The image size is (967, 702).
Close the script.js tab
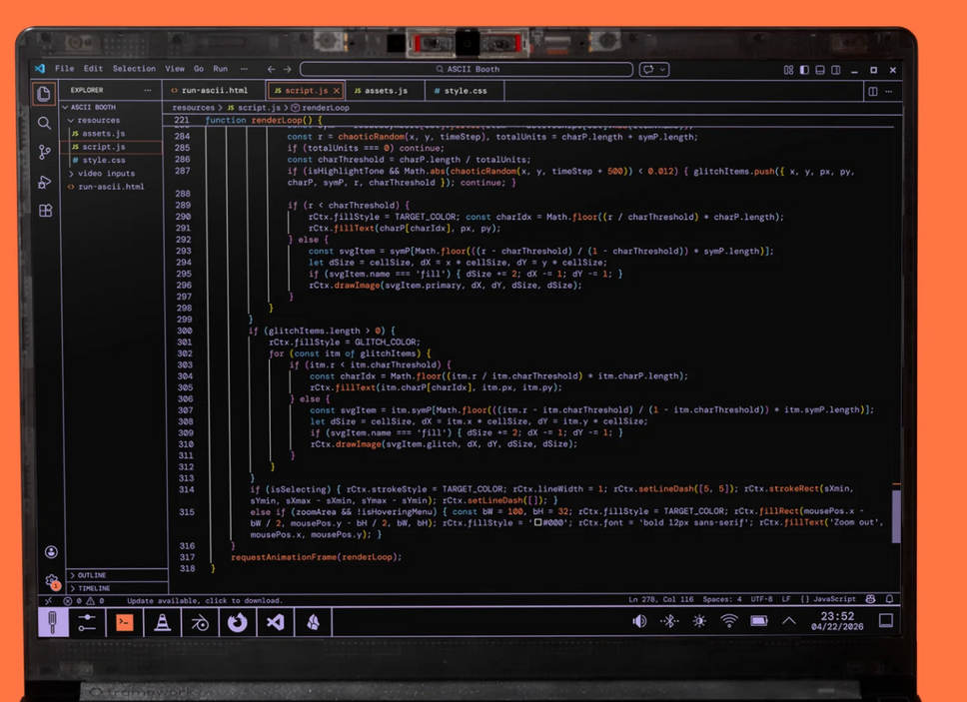tap(337, 91)
